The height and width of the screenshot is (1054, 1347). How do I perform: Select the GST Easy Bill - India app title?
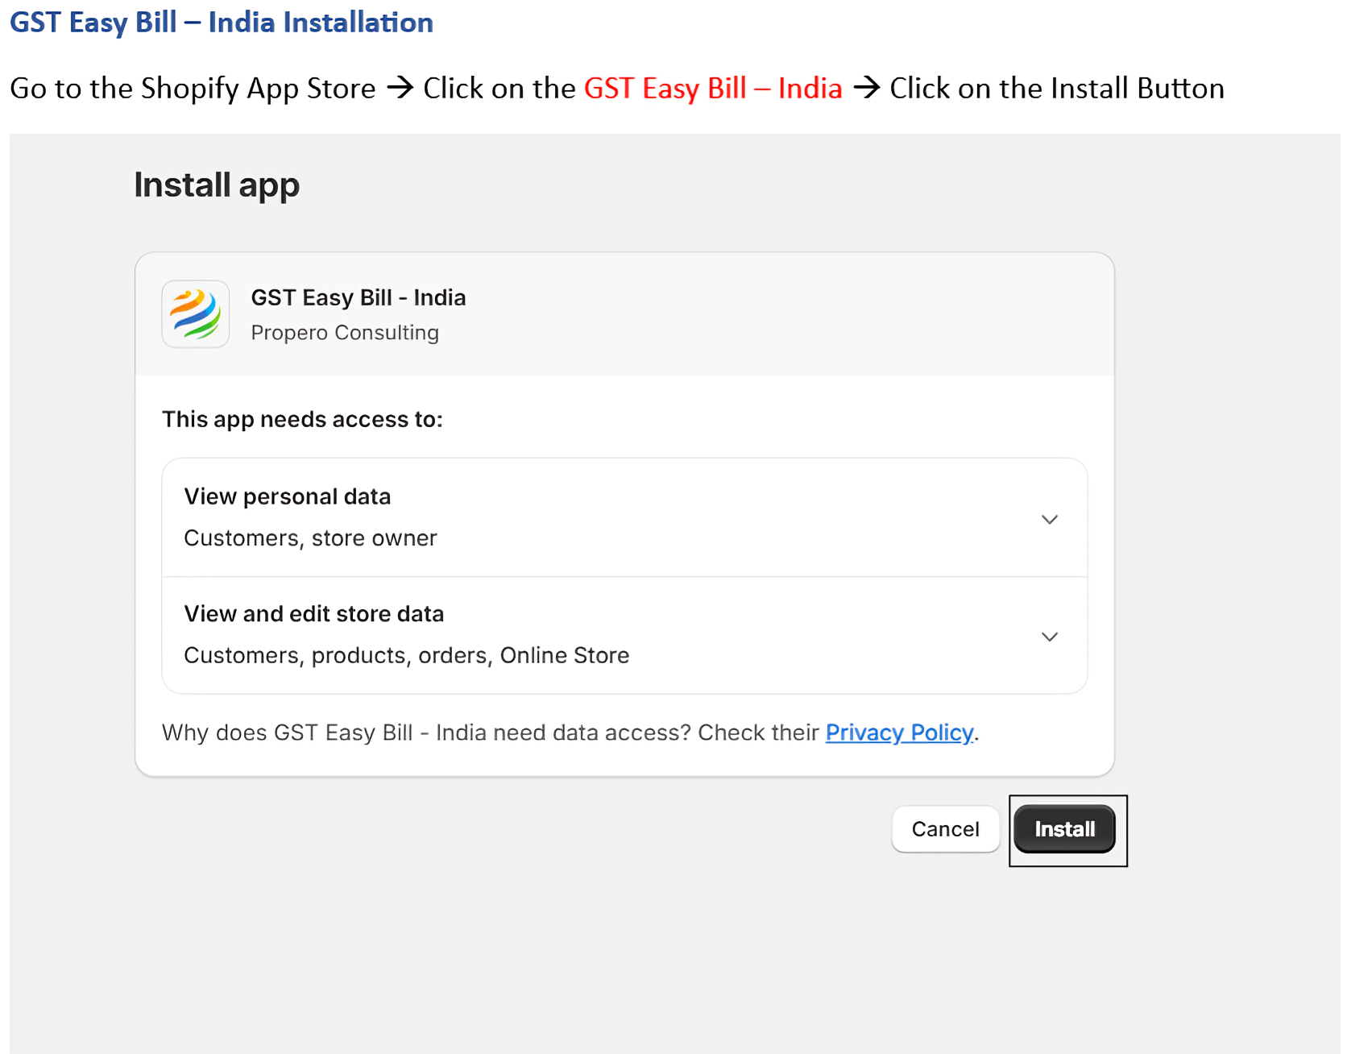[359, 297]
